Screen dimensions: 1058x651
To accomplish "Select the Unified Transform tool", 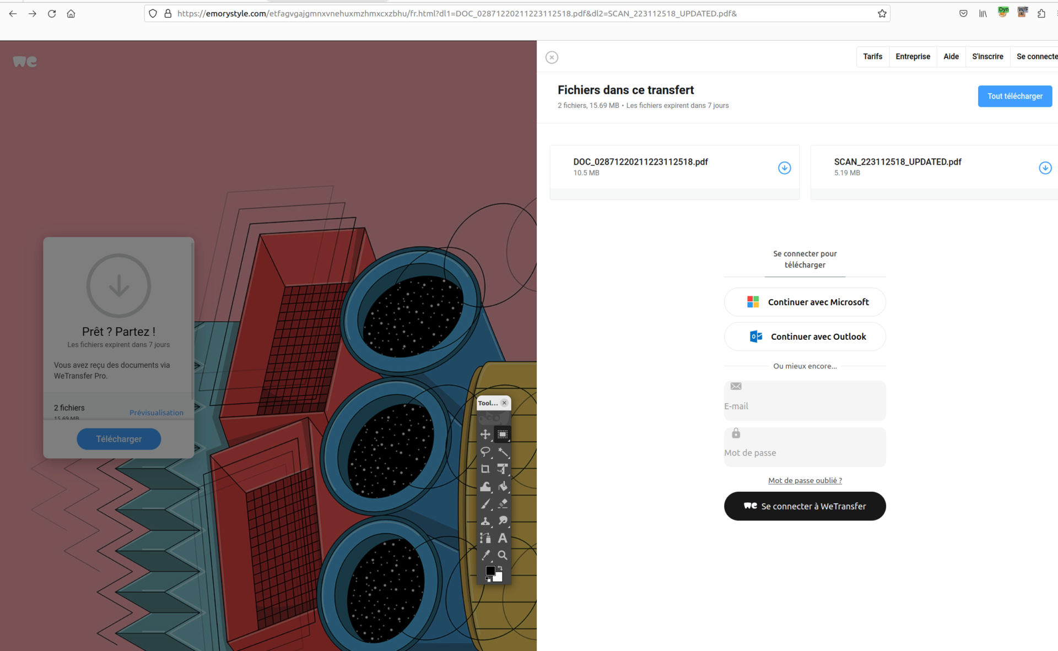I will coord(503,469).
